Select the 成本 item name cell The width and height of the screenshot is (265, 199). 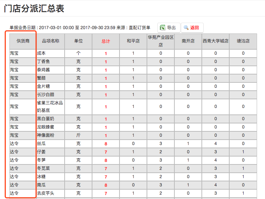(51, 53)
